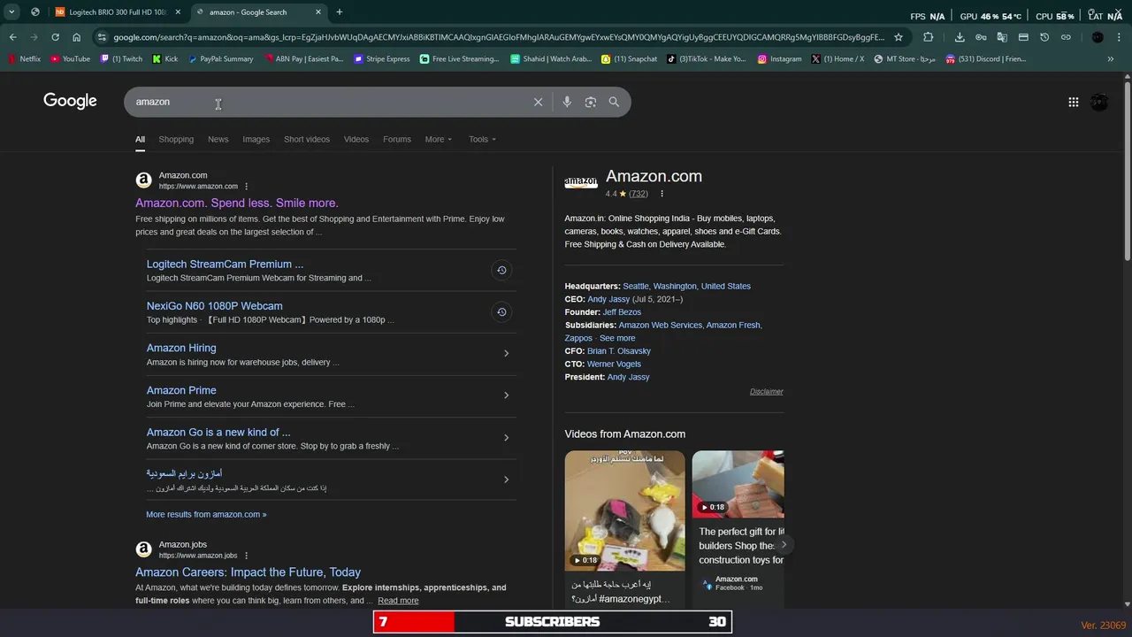
Task: Open 'Amazon.com. Spend less. Smile more.' result
Action: tap(237, 203)
